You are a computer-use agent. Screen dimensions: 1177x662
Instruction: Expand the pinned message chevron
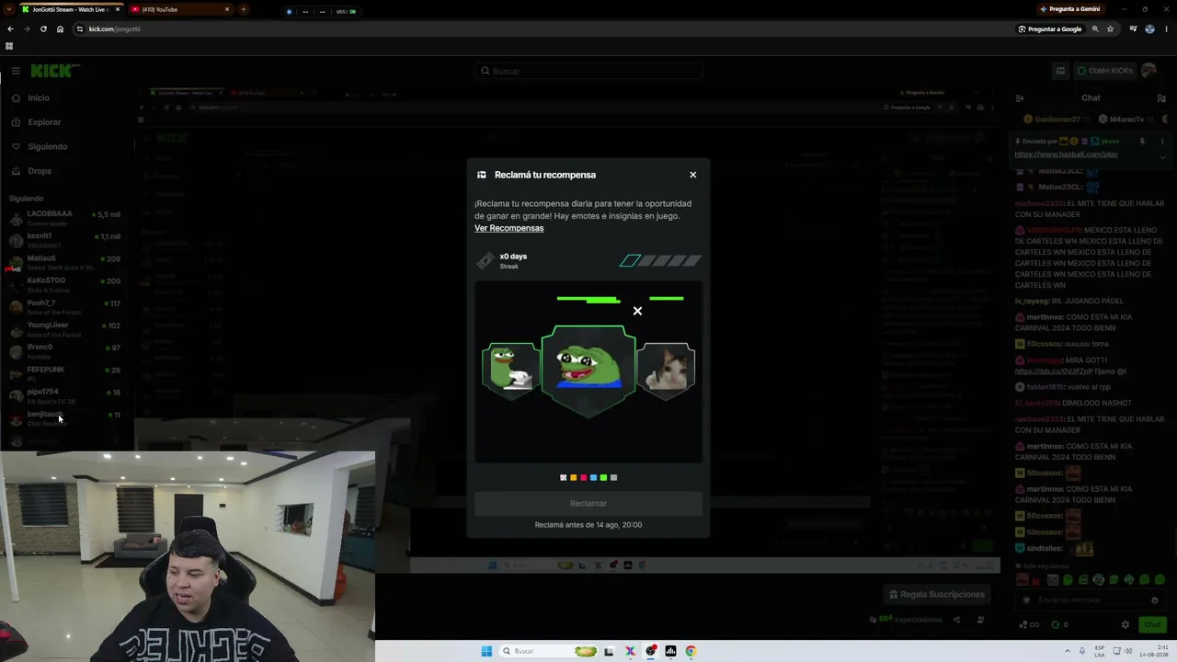coord(1162,157)
